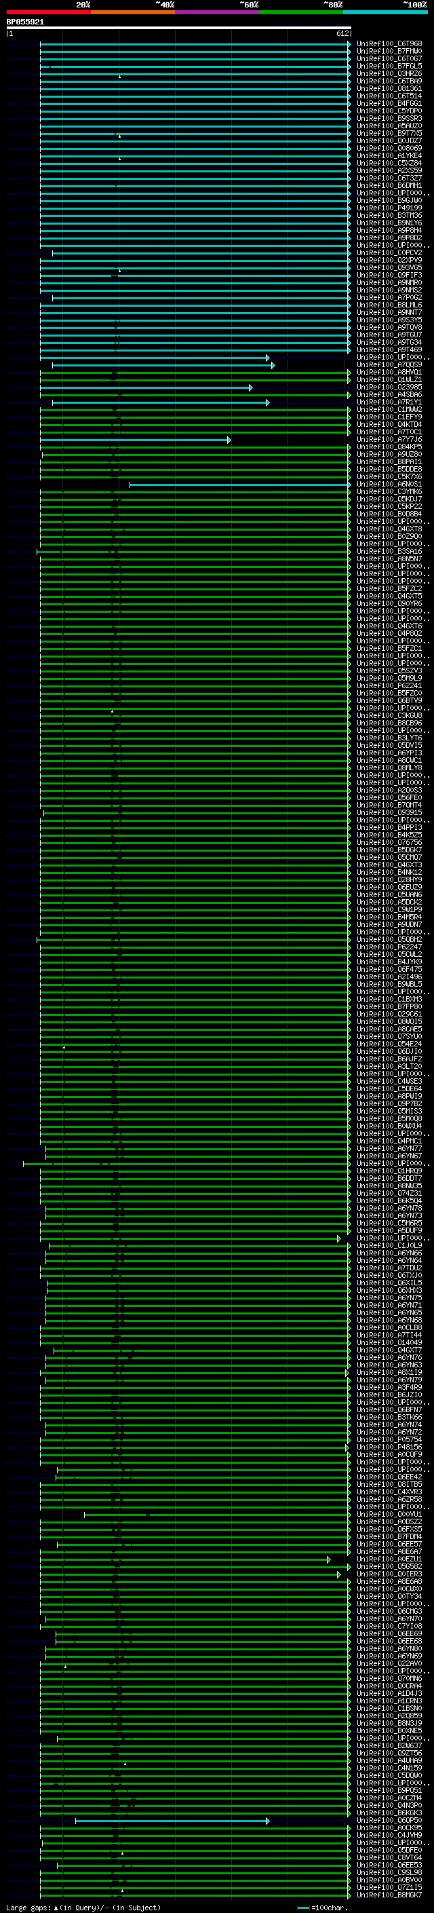Select the UniRef100_C4N159 label
Viewport: 434px width, 1913px height.
coord(389,1768)
